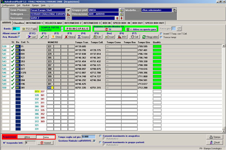Click the Attiva acquisition button
Image resolution: width=226 pixels, height=150 pixels.
[x=27, y=137]
